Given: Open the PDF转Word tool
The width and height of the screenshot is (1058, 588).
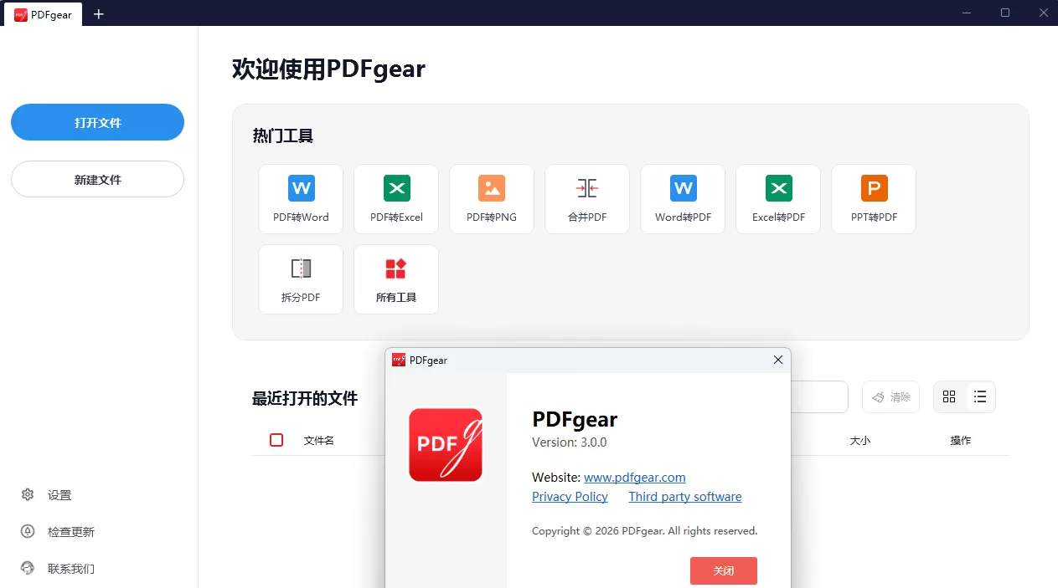Looking at the screenshot, I should coord(301,199).
